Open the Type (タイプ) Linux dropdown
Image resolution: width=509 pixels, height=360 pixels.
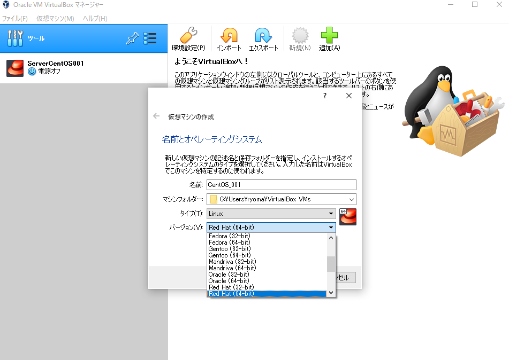tap(271, 214)
